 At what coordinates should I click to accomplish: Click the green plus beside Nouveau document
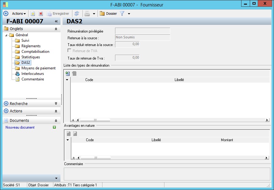coord(54,127)
